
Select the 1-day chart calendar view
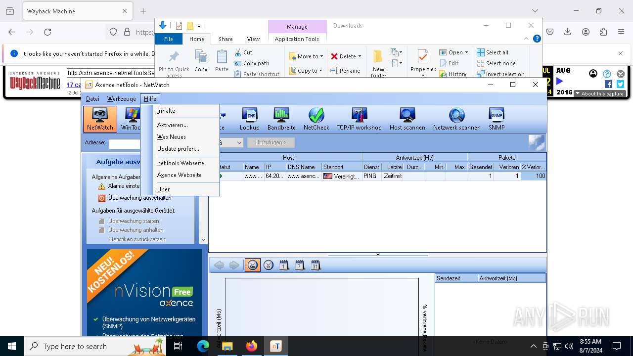click(x=284, y=266)
